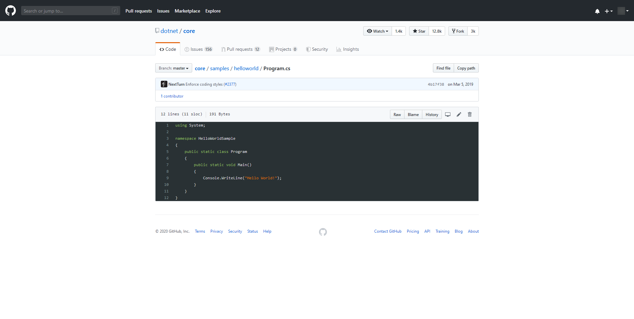
Task: Expand the Branch: master selector
Action: (174, 68)
